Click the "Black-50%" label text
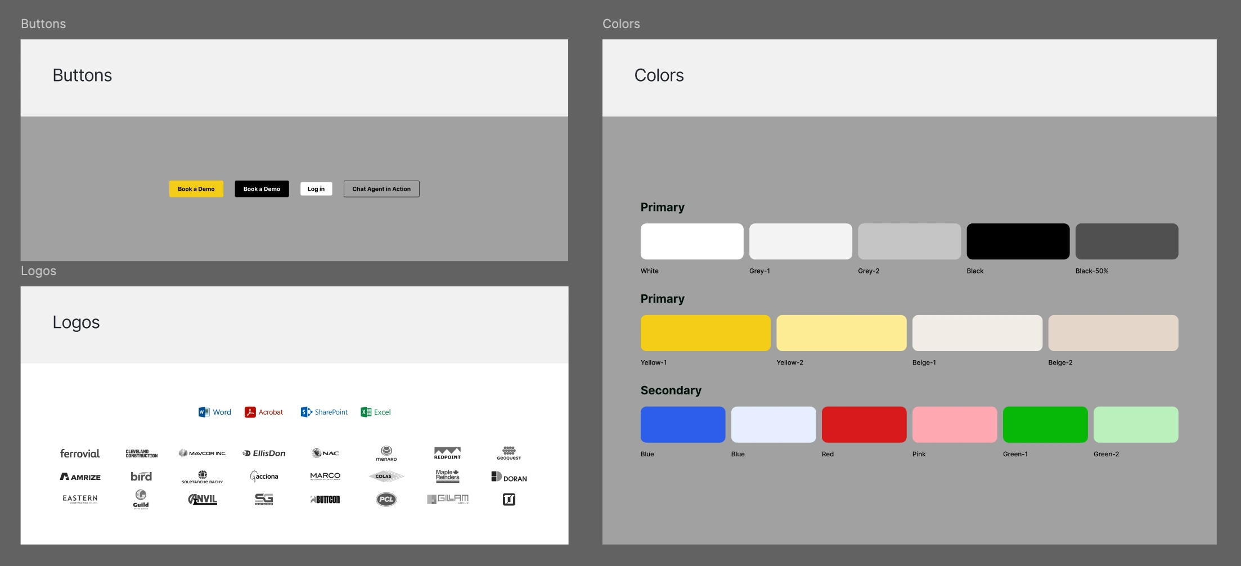Viewport: 1241px width, 566px height. tap(1092, 271)
